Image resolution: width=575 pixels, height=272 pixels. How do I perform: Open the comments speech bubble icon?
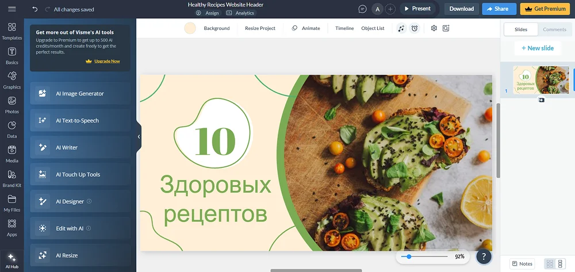[362, 9]
